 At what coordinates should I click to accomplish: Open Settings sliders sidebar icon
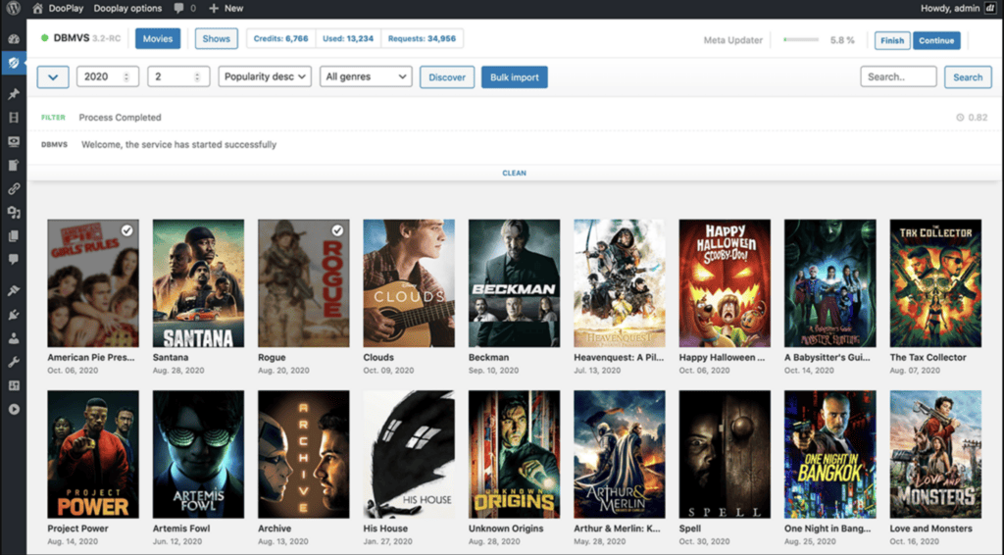pos(14,385)
